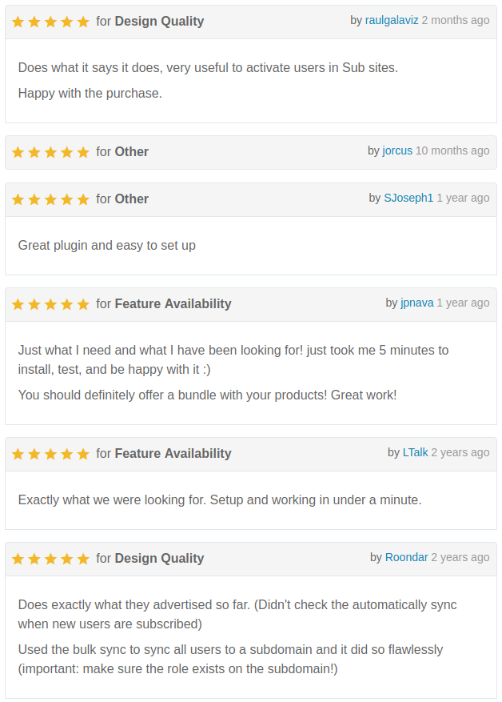Image resolution: width=502 pixels, height=702 pixels.
Task: Click fifth star in jorcus's review rating
Action: point(83,152)
